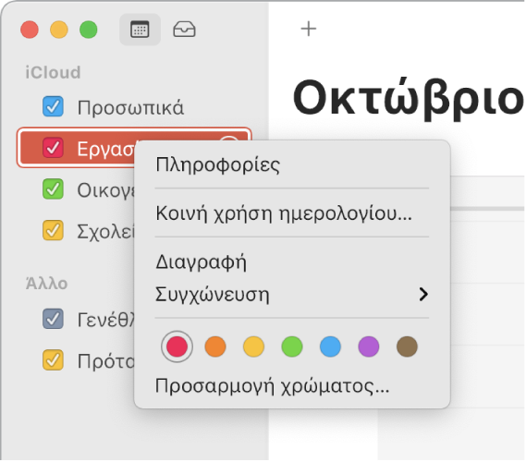The height and width of the screenshot is (462, 526).
Task: Click the iCloud section header
Action: pos(53,72)
